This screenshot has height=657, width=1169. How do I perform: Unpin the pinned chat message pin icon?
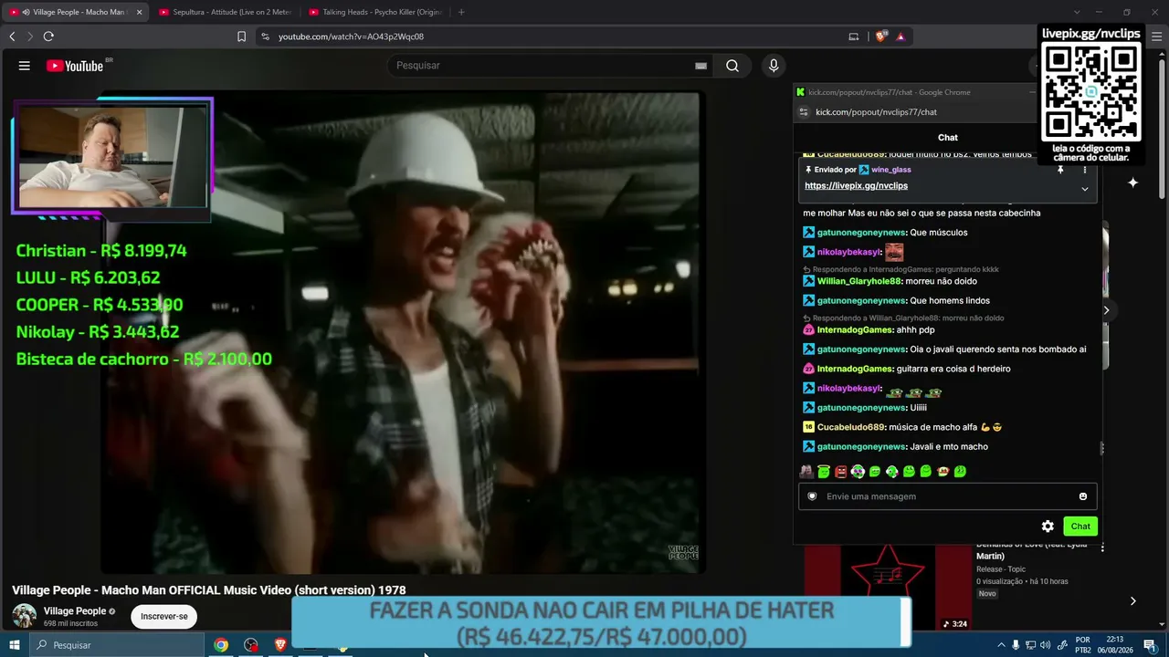click(1060, 170)
